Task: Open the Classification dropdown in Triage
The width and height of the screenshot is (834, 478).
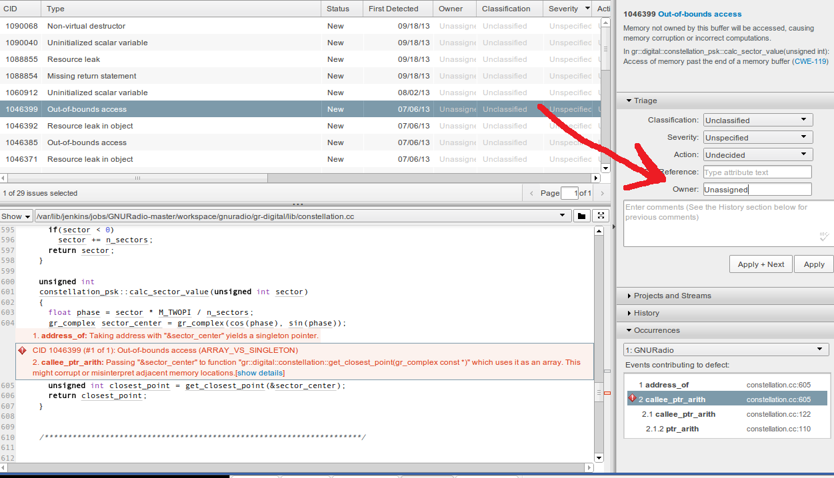Action: tap(758, 120)
